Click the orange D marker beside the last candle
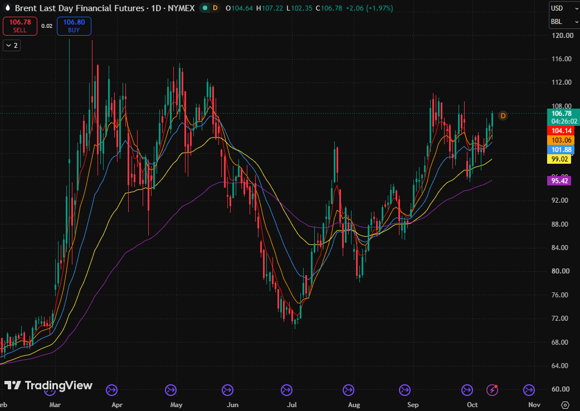580x411 pixels. tap(503, 116)
